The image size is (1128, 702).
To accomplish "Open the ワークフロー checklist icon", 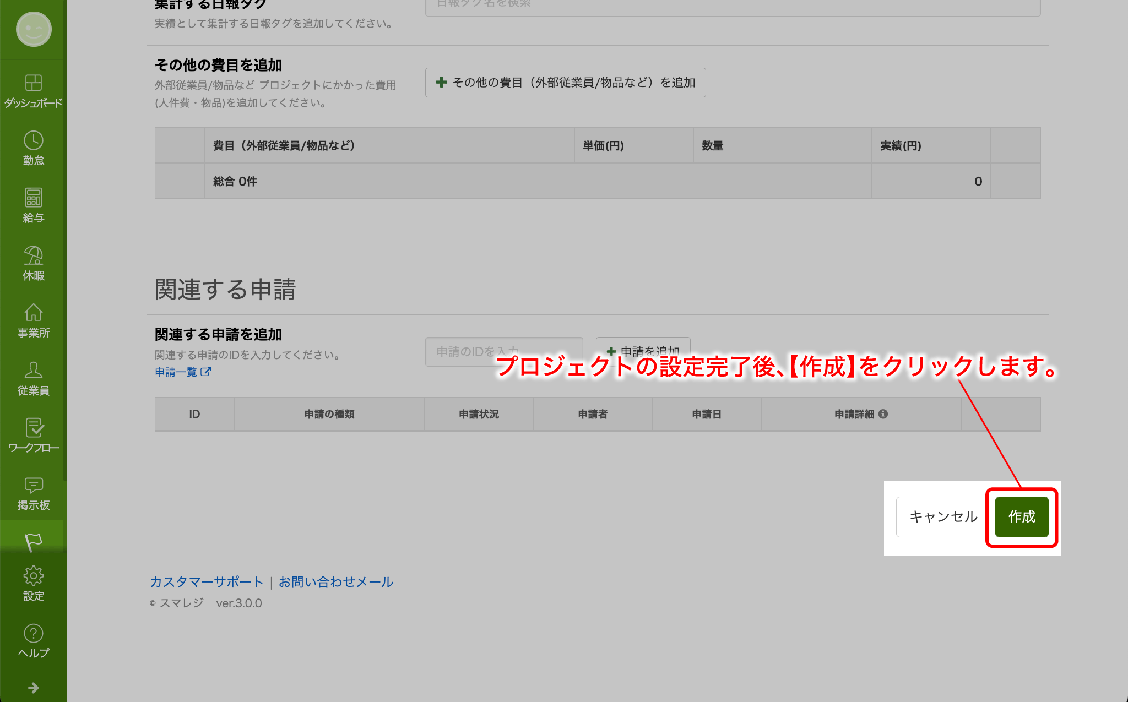I will tap(33, 428).
